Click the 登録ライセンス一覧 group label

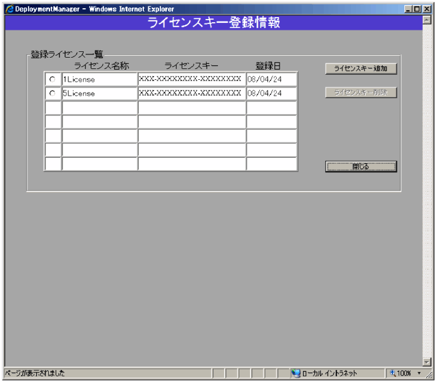click(x=67, y=54)
